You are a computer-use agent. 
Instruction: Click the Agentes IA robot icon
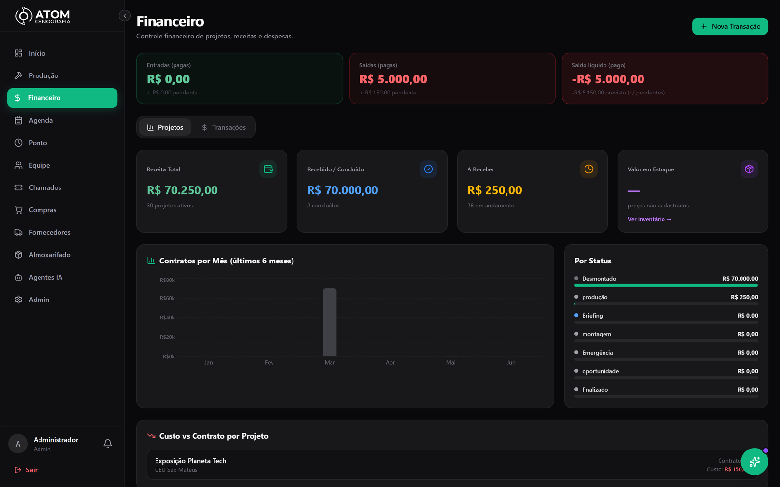(x=19, y=277)
